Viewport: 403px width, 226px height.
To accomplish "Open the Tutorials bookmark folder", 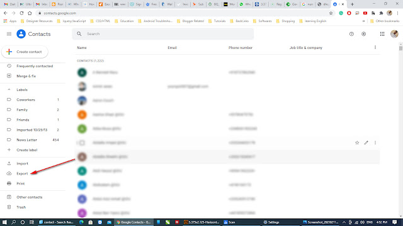I will [x=217, y=21].
